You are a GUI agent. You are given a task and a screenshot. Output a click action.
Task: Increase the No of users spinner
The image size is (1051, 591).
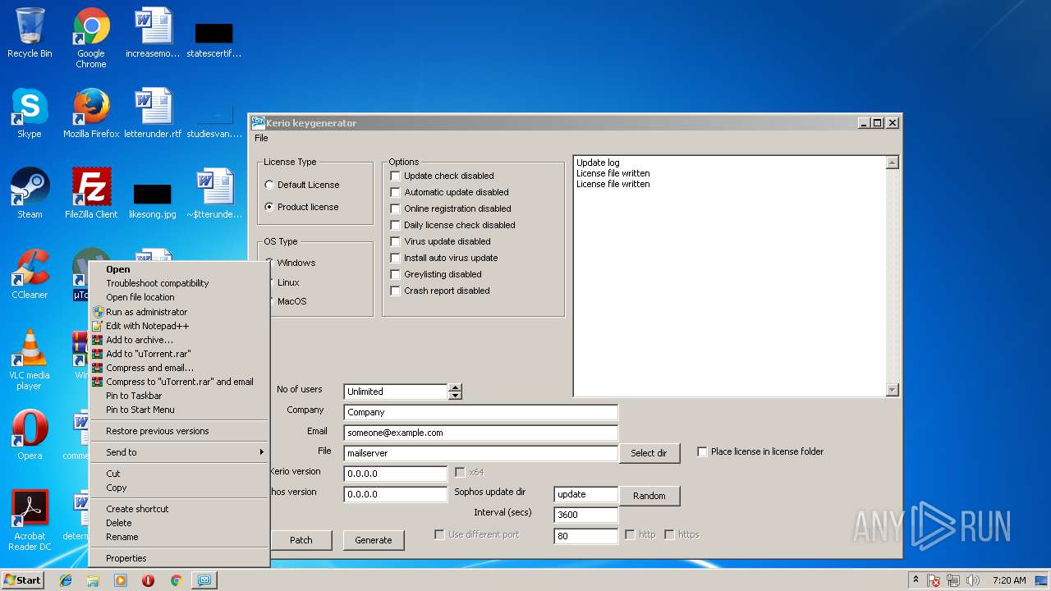point(455,387)
